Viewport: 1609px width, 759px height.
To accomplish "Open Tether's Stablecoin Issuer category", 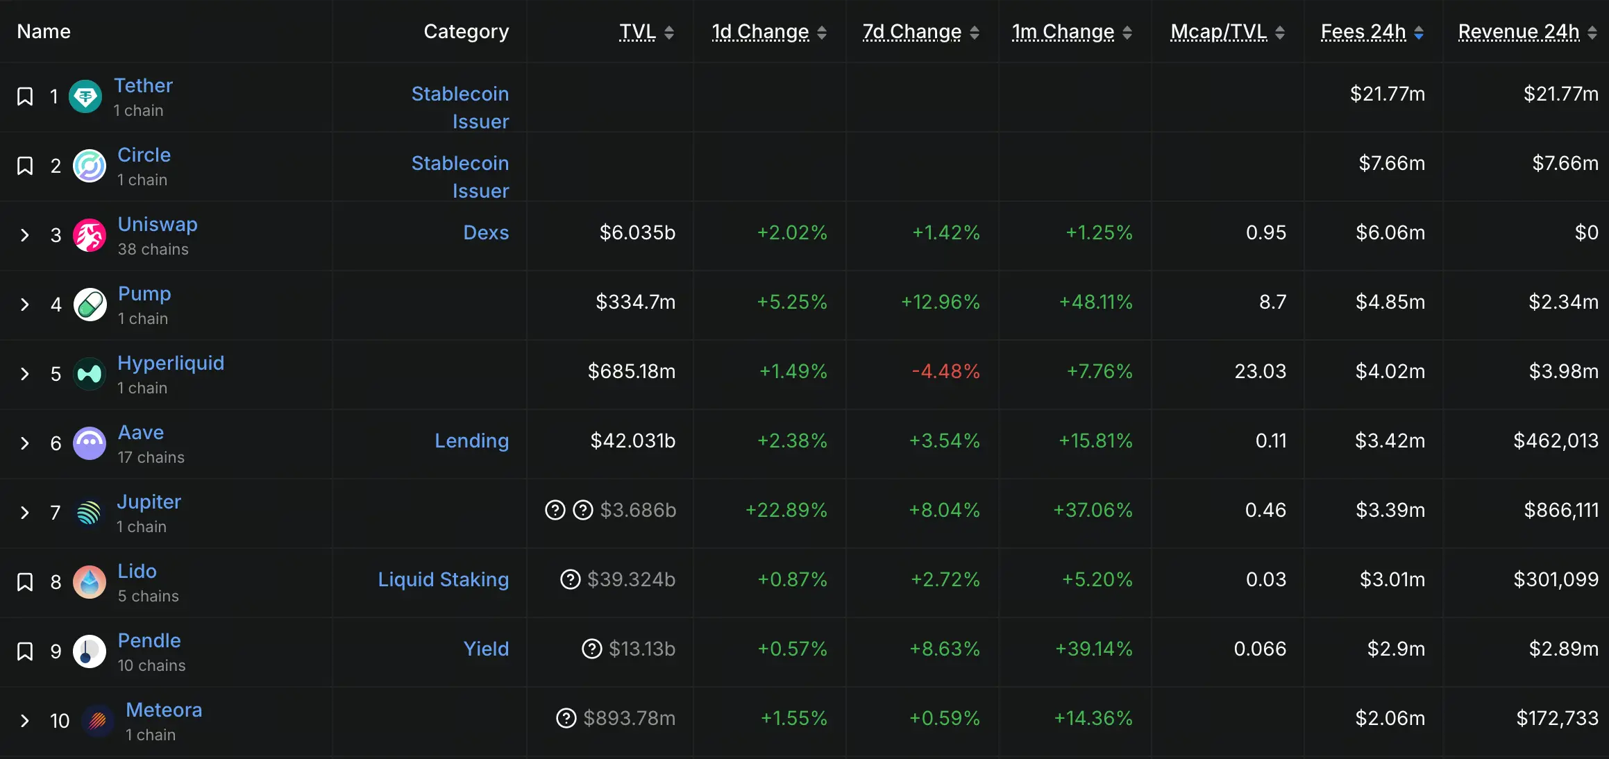I will tap(460, 108).
